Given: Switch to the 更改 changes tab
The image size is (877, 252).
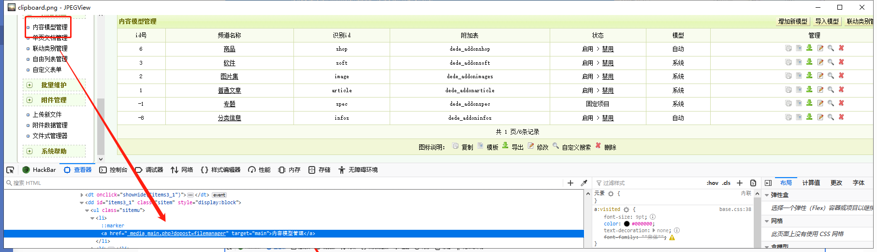Looking at the screenshot, I should [x=836, y=182].
